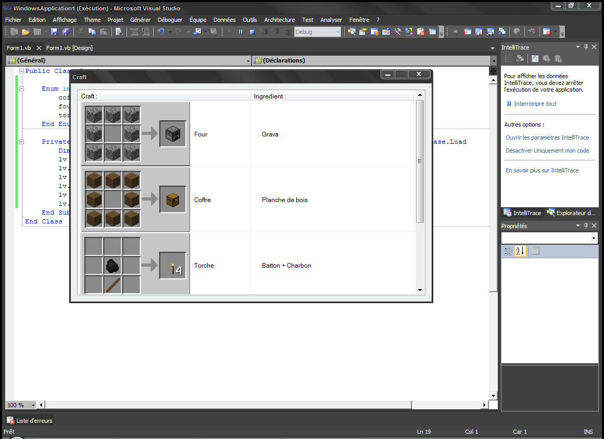Open the Toolbox hammer and wrench icon
The width and height of the screenshot is (604, 439).
[397, 32]
